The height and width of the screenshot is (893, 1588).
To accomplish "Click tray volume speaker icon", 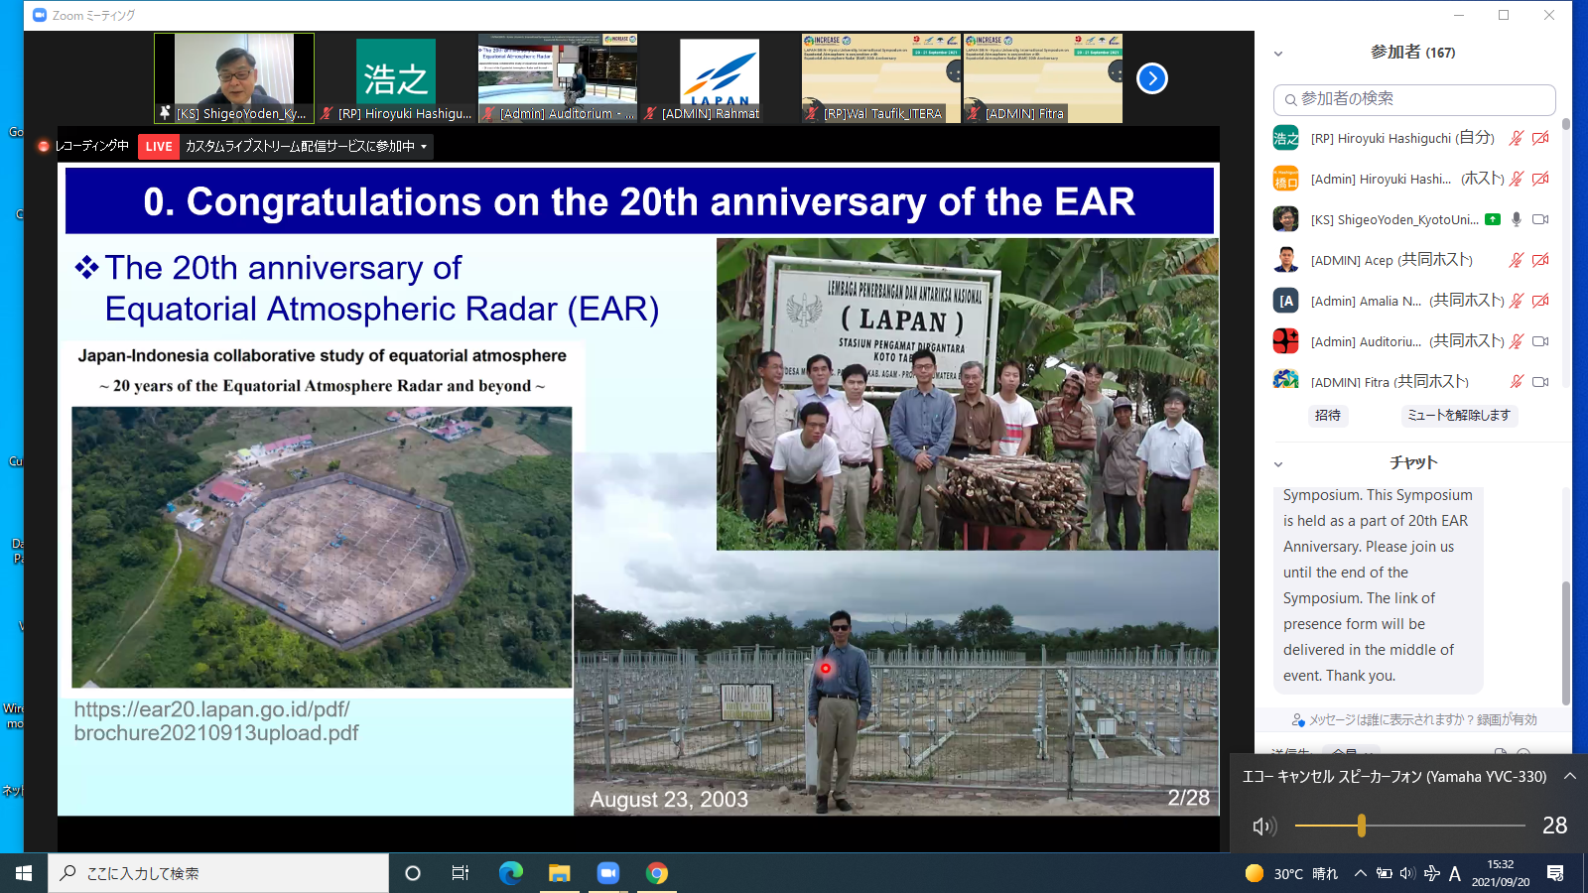I will coord(1407,873).
